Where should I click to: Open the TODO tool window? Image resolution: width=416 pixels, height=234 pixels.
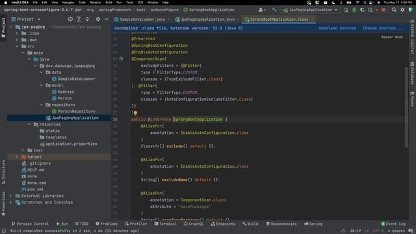[x=81, y=224]
